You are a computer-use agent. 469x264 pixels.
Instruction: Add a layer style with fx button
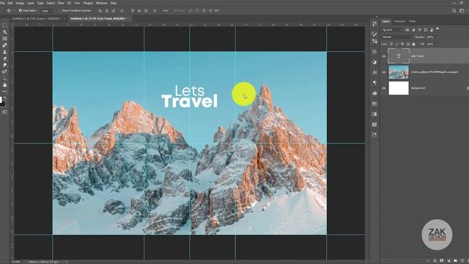(x=435, y=261)
